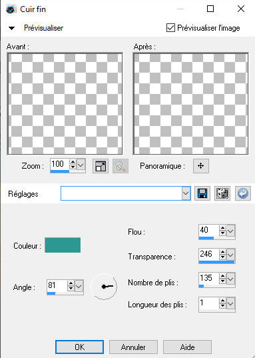Open the Angle slider dropdown
Screen dimensions: 255x358
pos(79,285)
